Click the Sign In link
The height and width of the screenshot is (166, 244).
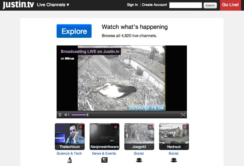(132, 5)
